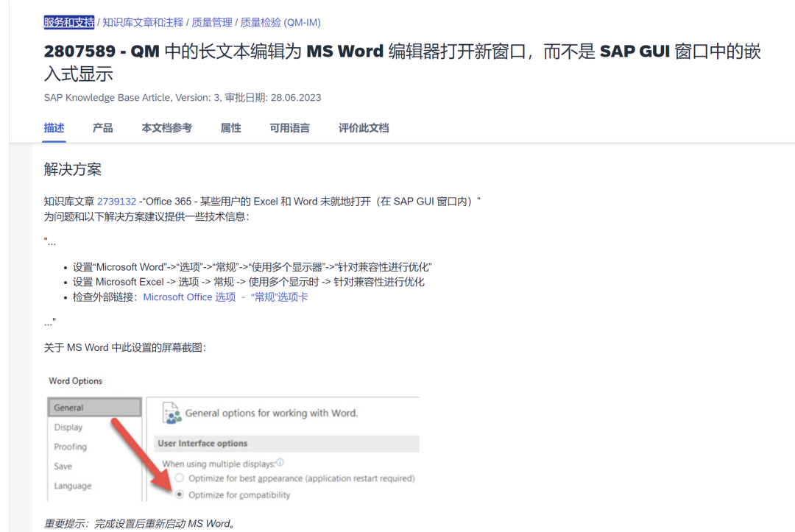Select the 描述 tab
The width and height of the screenshot is (795, 532).
(x=54, y=128)
